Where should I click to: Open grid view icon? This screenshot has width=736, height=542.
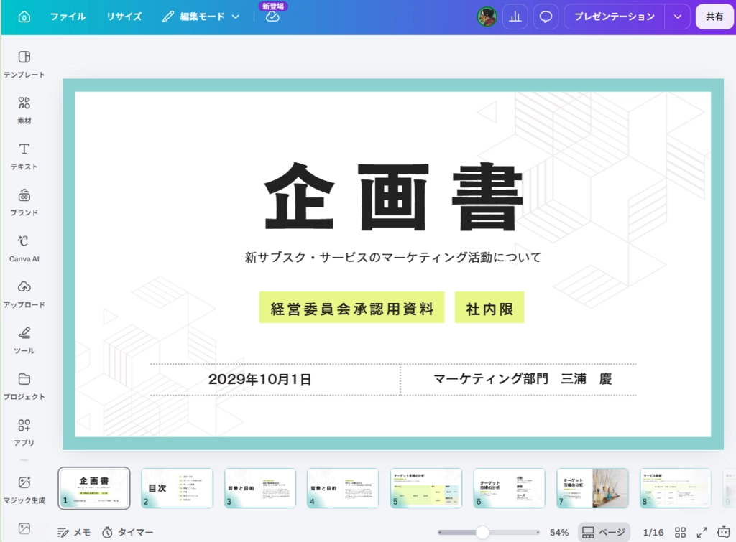(x=680, y=532)
